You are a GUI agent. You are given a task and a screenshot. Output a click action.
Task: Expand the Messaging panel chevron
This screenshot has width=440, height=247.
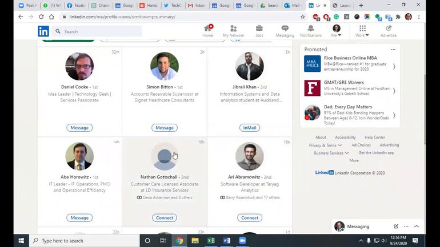click(416, 226)
